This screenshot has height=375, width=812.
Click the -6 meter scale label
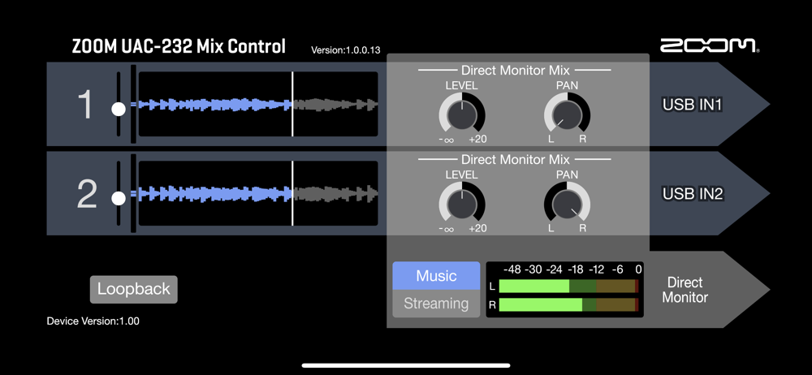coord(617,269)
